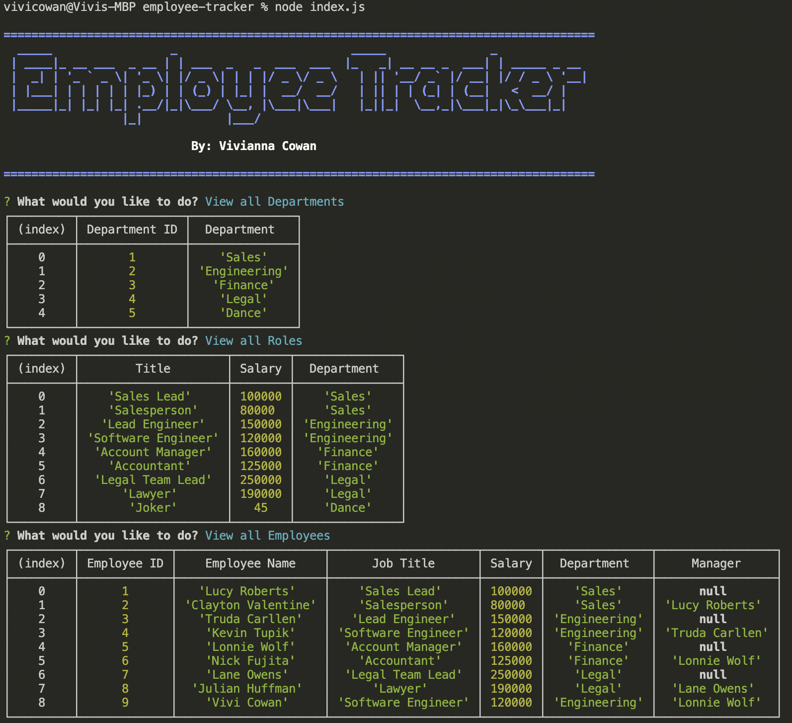Click the 'node index.js' command text

tap(320, 7)
